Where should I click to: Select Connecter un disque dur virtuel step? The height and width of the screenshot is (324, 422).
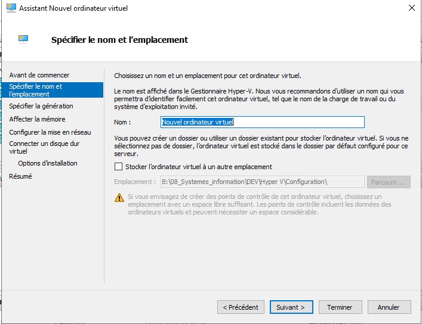pos(44,147)
